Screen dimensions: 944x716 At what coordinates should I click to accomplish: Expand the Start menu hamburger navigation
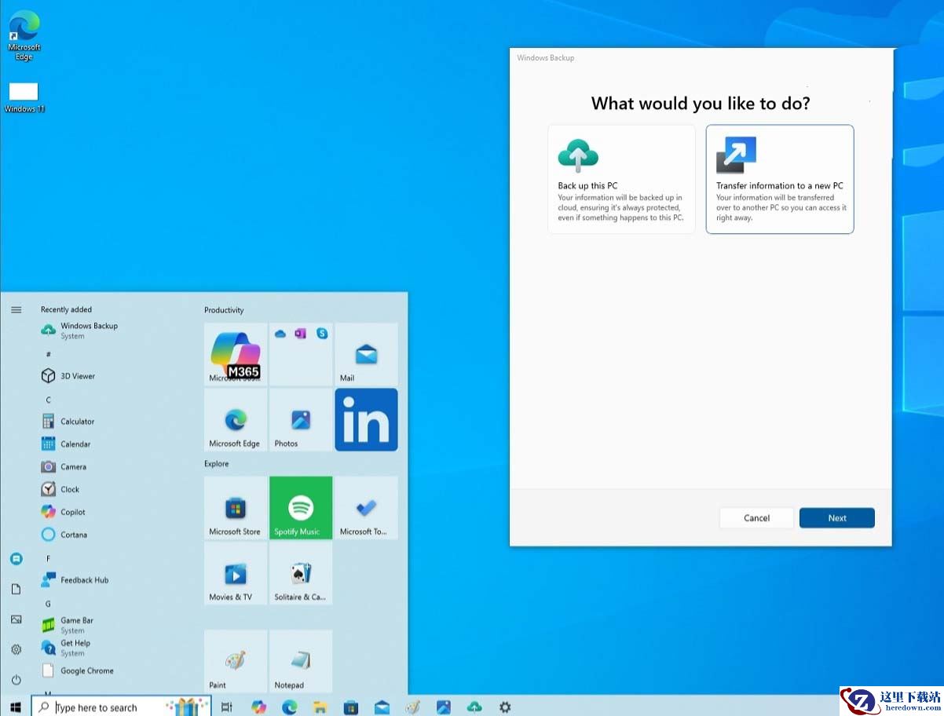pyautogui.click(x=16, y=310)
